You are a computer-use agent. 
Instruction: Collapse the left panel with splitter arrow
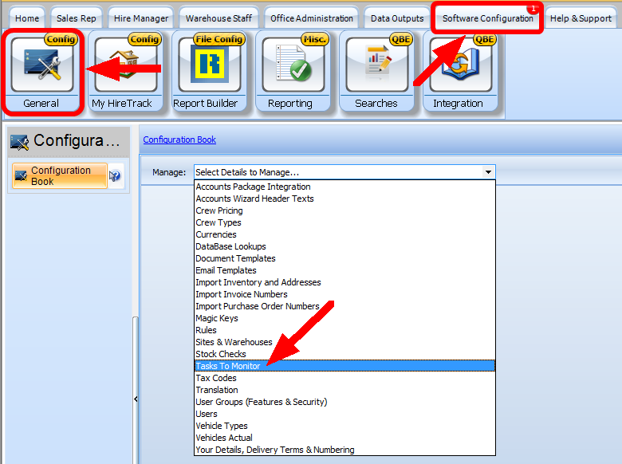[135, 399]
